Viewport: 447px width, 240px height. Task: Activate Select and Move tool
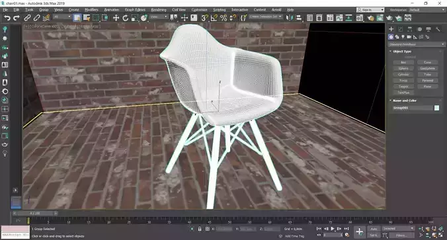coord(116,18)
